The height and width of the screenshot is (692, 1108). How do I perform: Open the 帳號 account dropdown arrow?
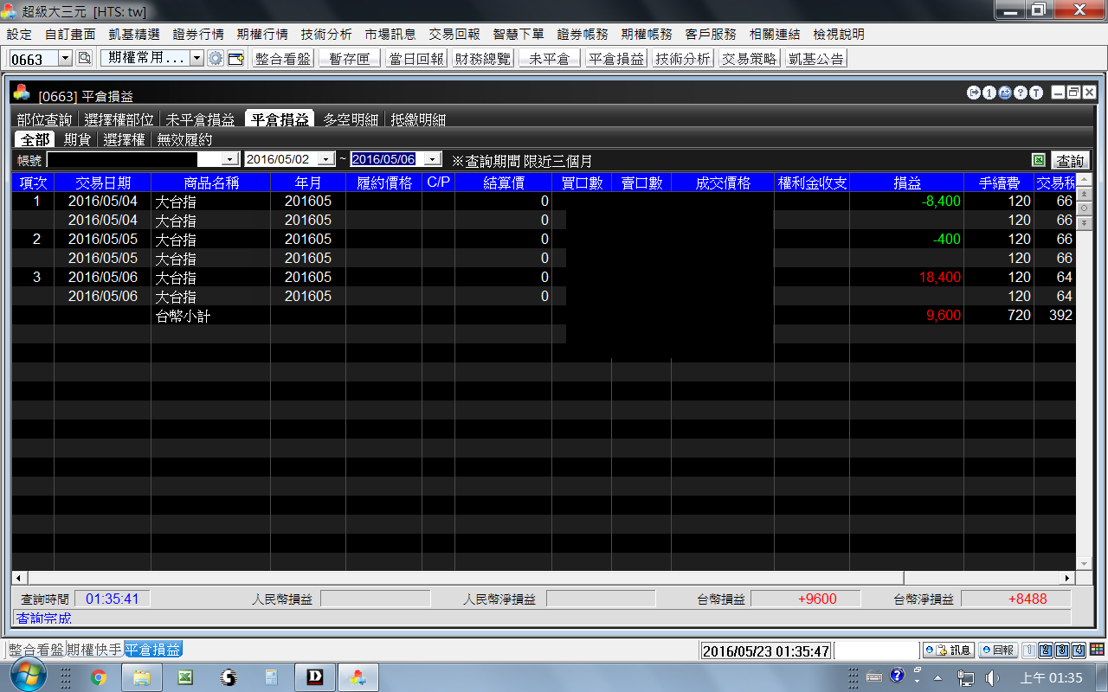[230, 159]
